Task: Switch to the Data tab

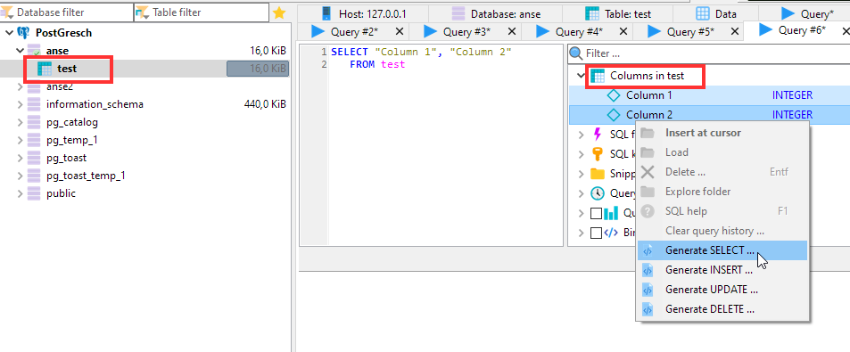Action: point(716,13)
